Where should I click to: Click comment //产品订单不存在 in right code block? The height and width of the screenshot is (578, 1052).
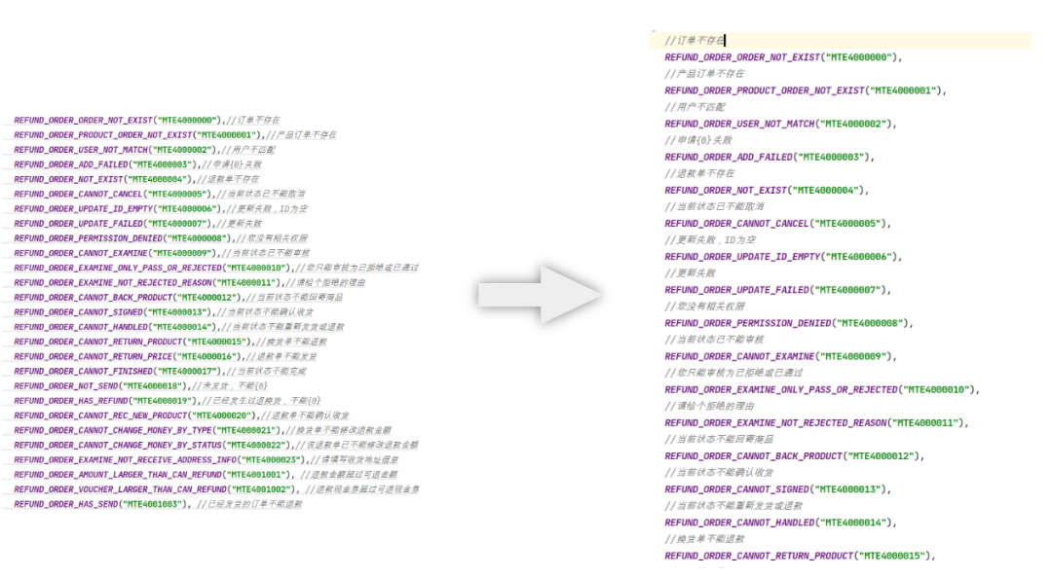(x=704, y=74)
